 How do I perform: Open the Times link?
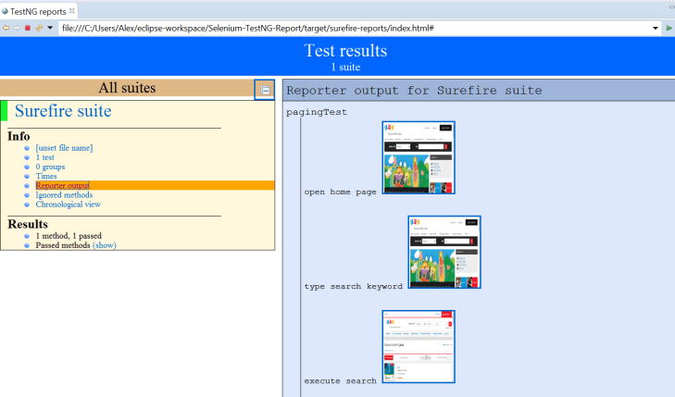point(46,177)
